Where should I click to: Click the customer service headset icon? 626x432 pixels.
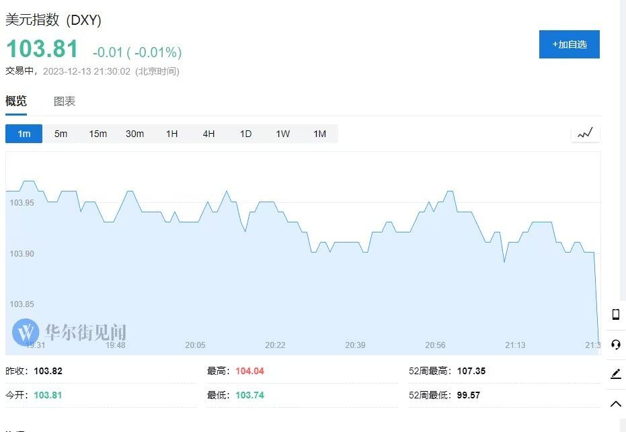(x=616, y=344)
